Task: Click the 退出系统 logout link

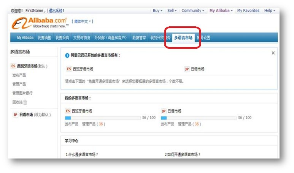Action: click(x=56, y=11)
